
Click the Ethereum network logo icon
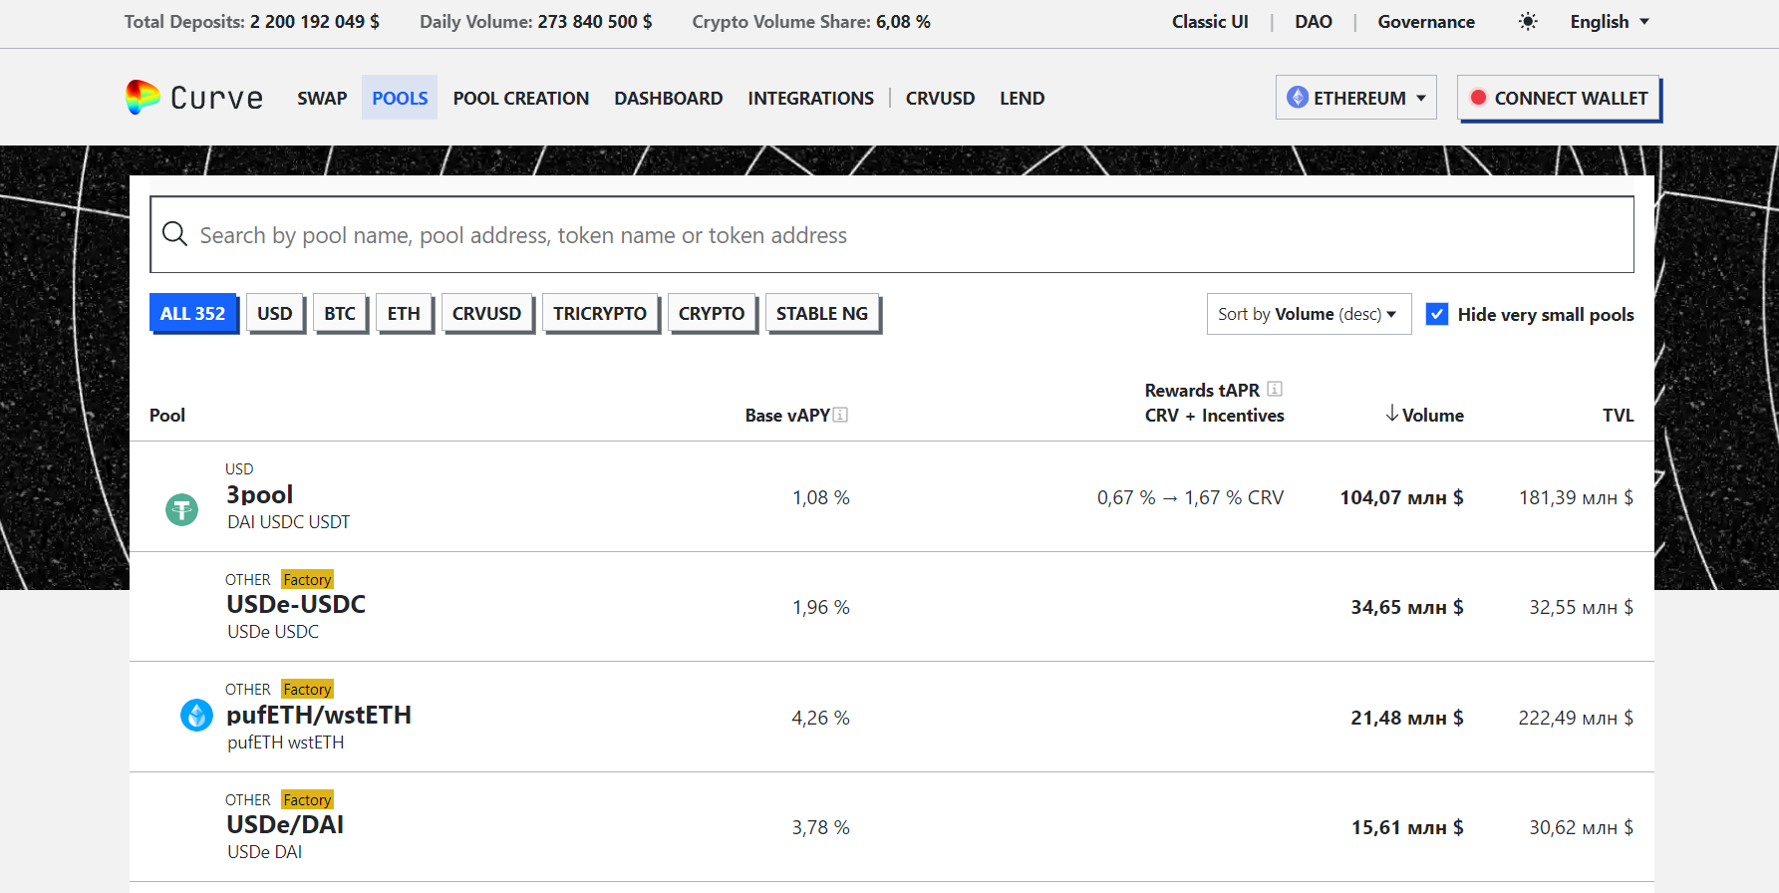coord(1298,98)
